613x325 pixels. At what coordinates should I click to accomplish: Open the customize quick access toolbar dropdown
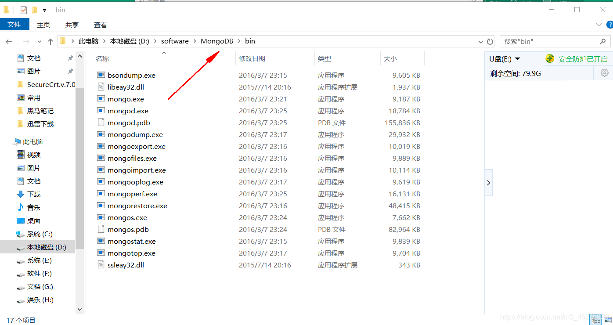[x=44, y=10]
